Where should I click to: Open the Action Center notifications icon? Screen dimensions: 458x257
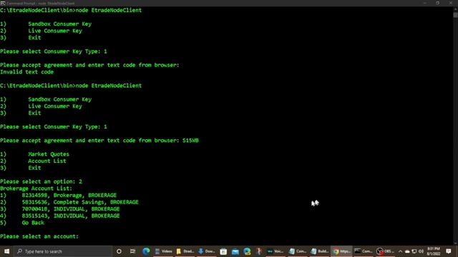pyautogui.click(x=449, y=251)
